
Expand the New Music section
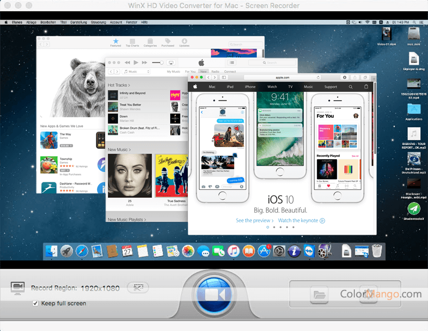[x=120, y=150]
